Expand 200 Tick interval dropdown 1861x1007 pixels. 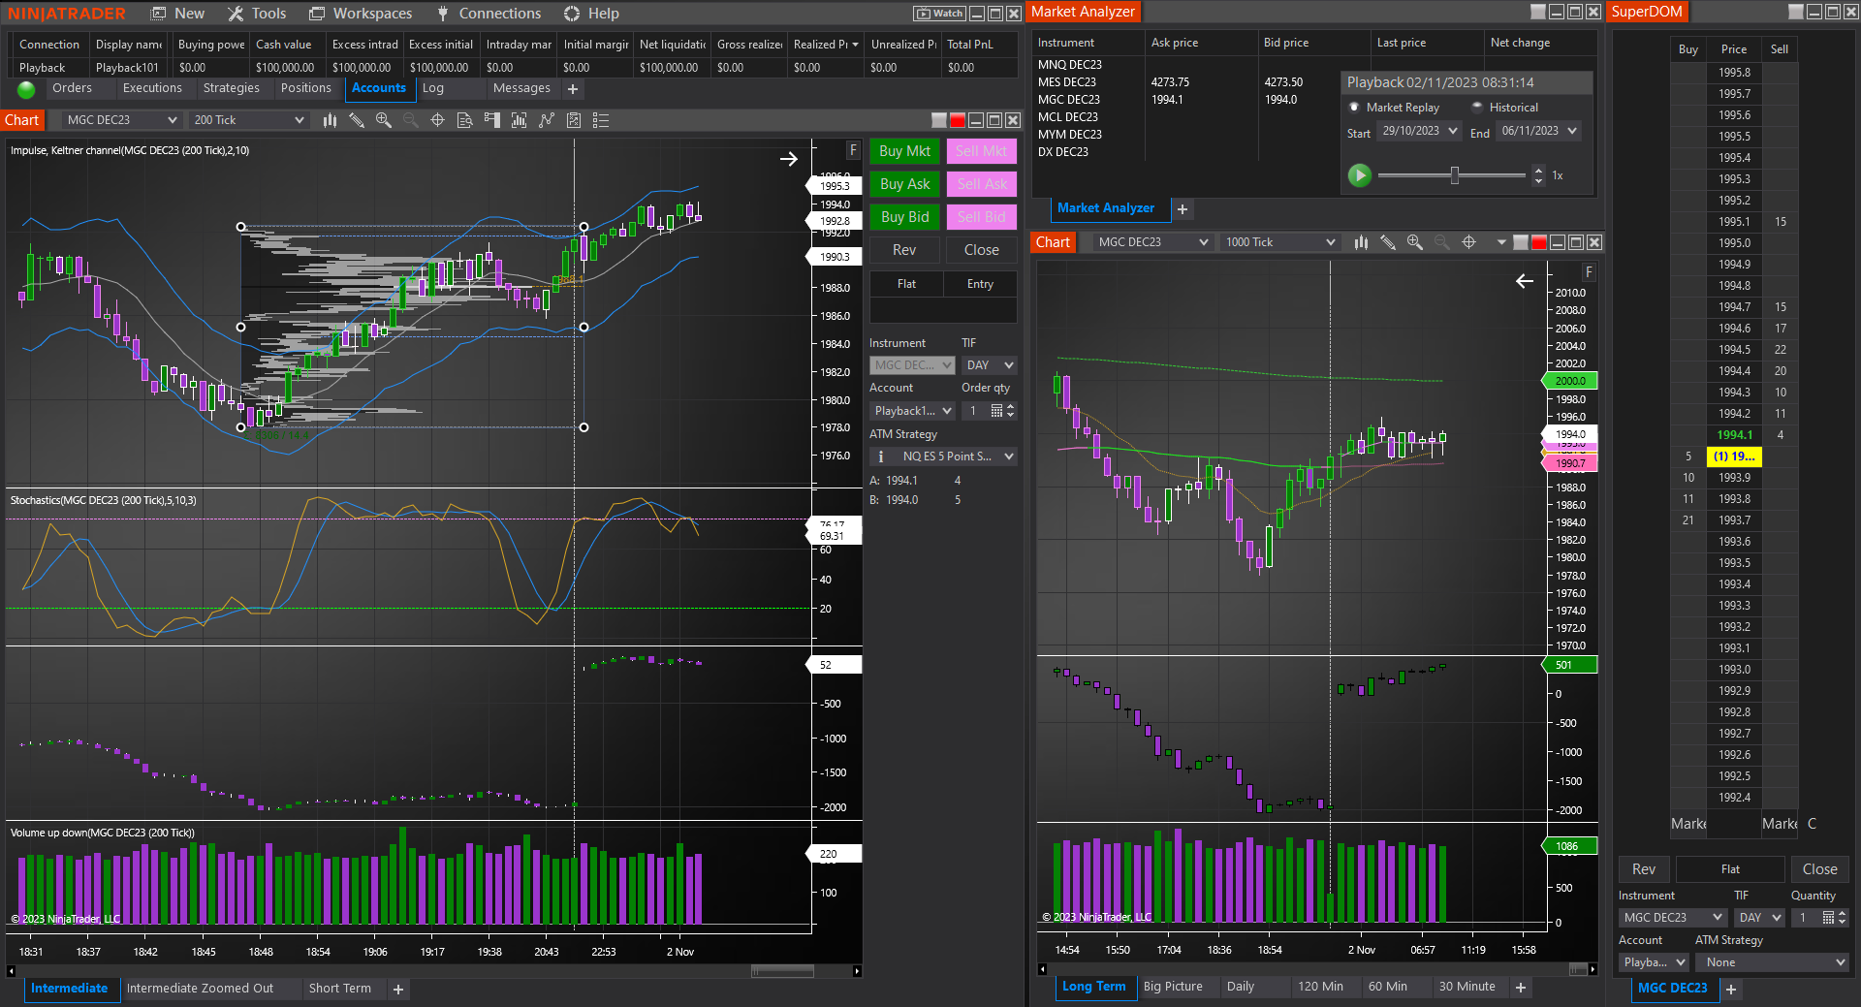click(x=299, y=120)
